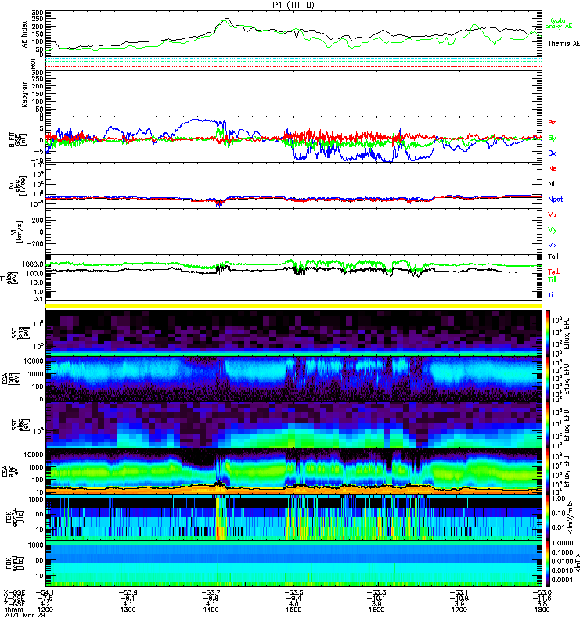Click the "Keogram" y-axis label

pos(24,93)
